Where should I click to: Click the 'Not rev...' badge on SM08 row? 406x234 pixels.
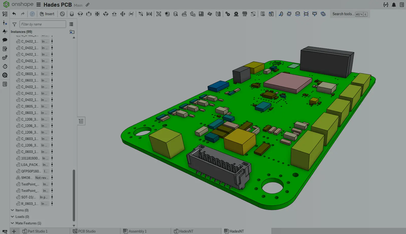pos(42,178)
